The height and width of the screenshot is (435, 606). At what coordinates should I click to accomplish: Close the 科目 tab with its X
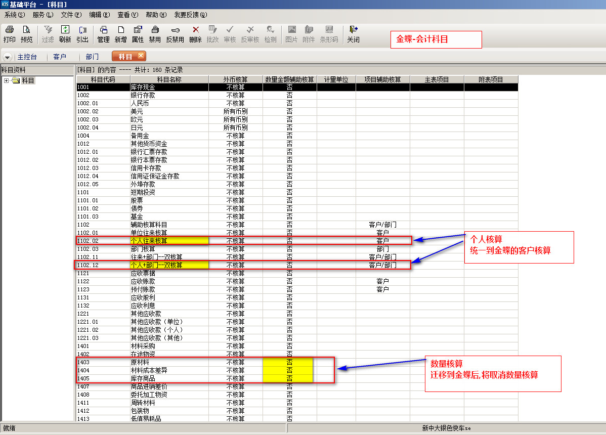click(141, 56)
